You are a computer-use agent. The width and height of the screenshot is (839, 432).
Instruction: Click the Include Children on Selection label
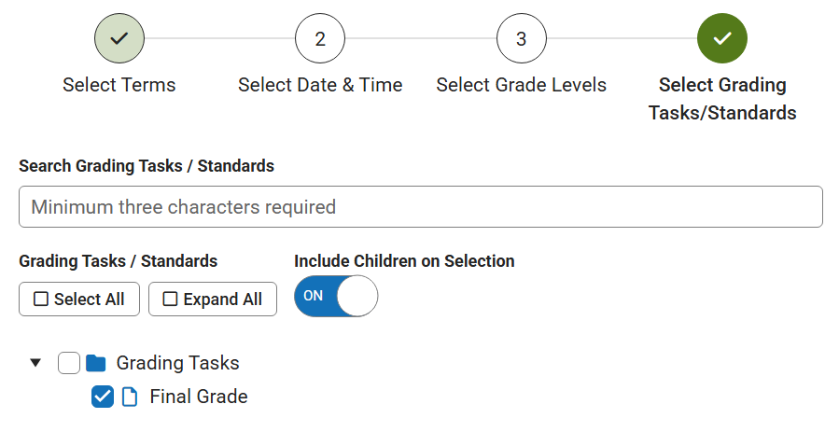coord(404,261)
